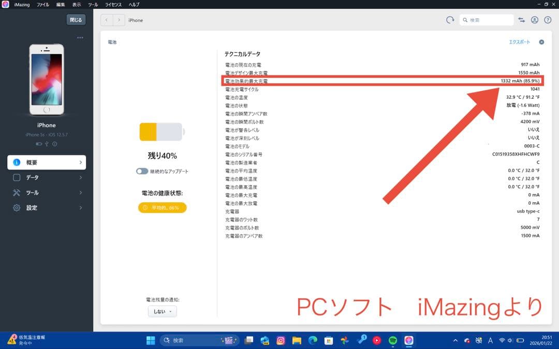Image resolution: width=559 pixels, height=349 pixels.
Task: Open the 設定 (Settings) sidebar section
Action: [31, 207]
